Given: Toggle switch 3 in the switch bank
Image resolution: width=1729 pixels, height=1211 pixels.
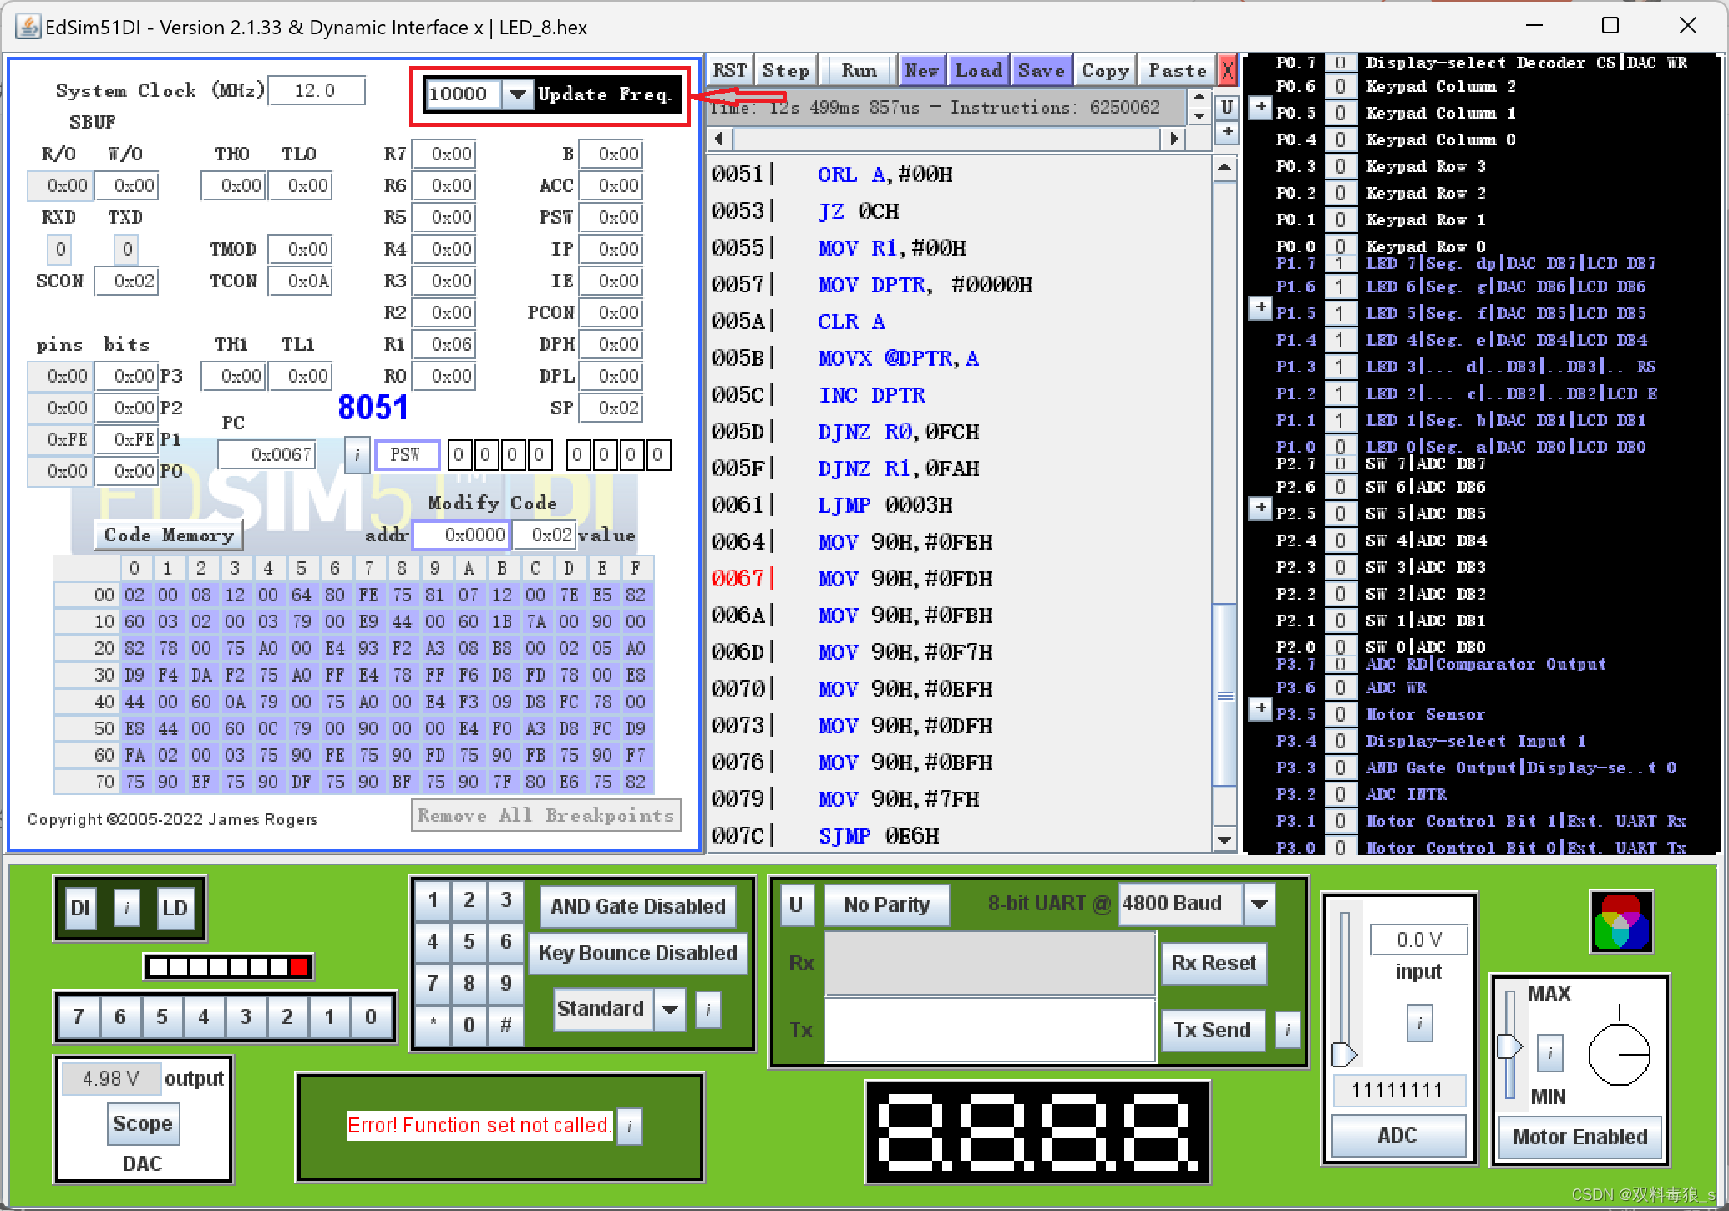Looking at the screenshot, I should pos(246,1017).
